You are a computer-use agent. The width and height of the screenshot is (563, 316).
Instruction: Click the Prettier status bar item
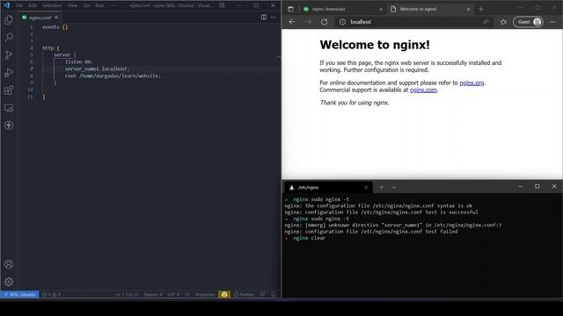tap(244, 295)
